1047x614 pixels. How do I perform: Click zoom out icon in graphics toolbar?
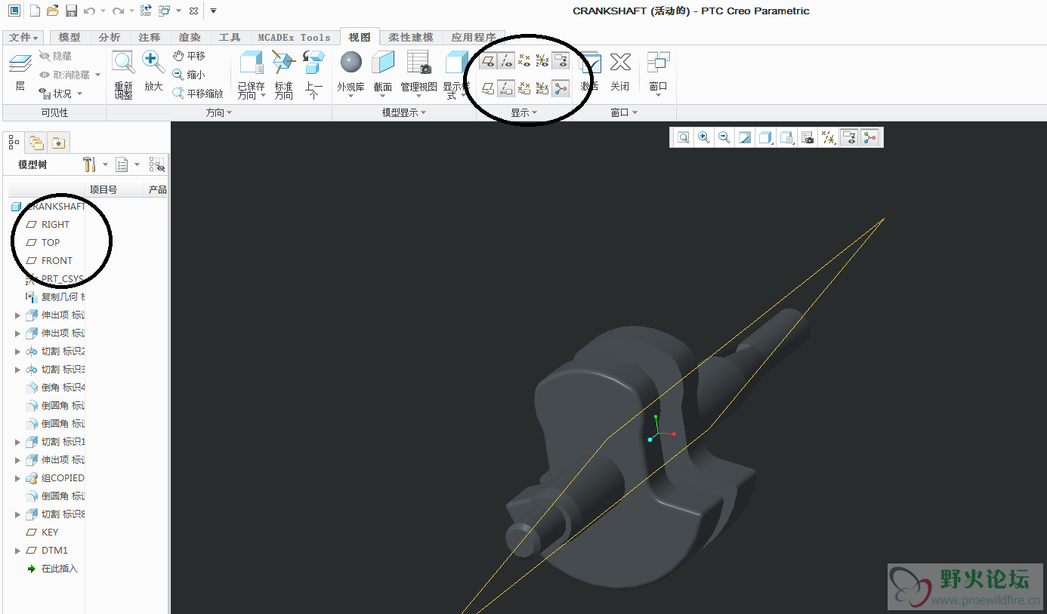click(724, 137)
